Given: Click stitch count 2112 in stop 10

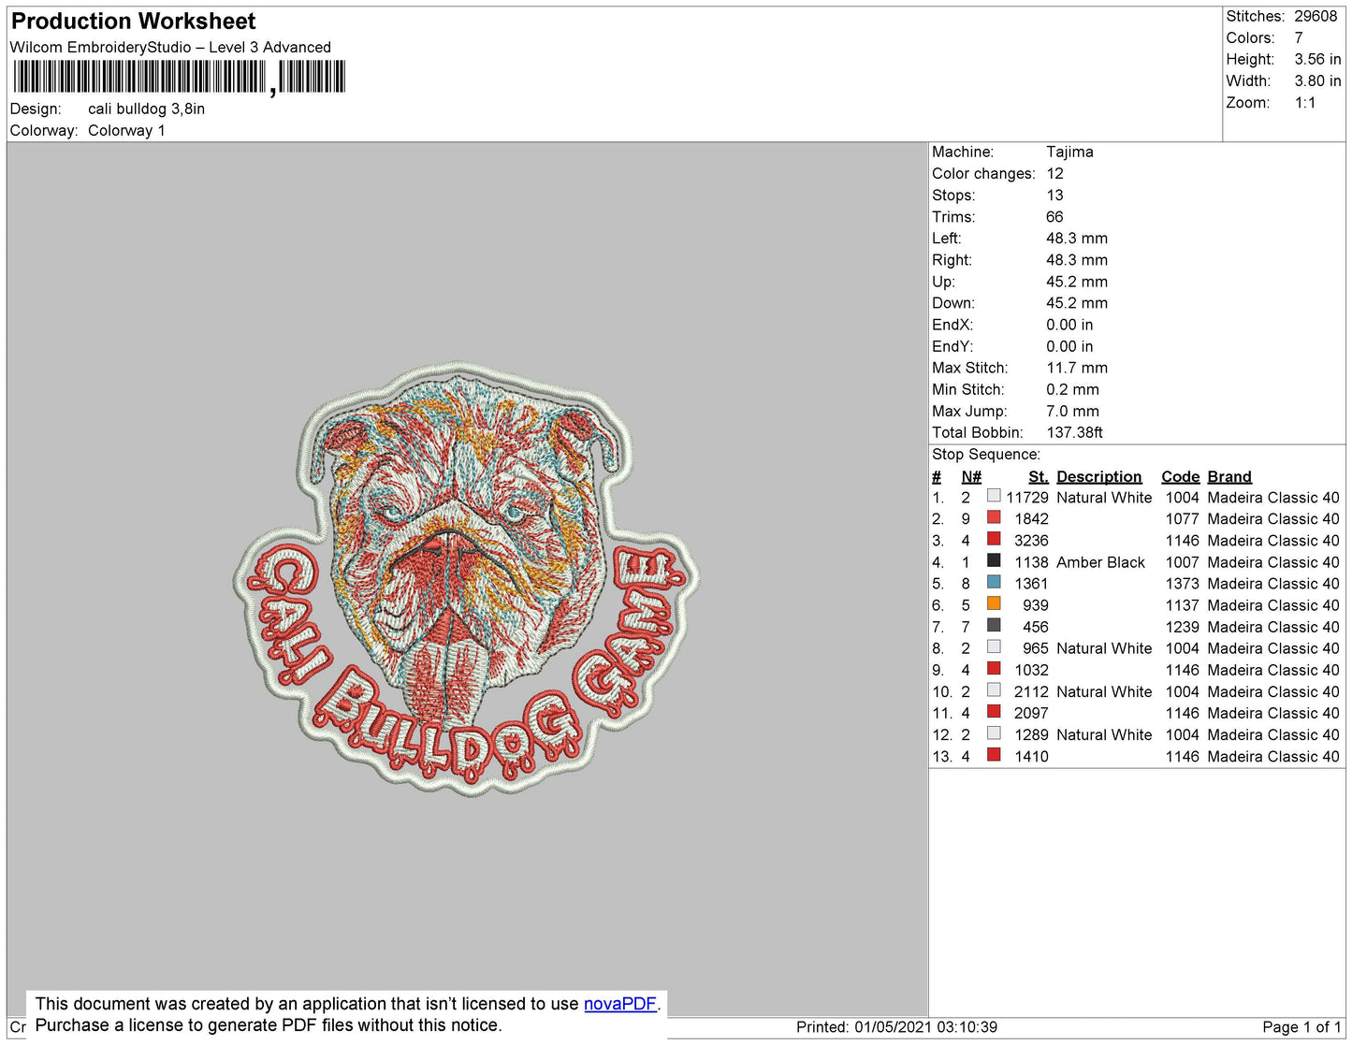Looking at the screenshot, I should 1031,691.
